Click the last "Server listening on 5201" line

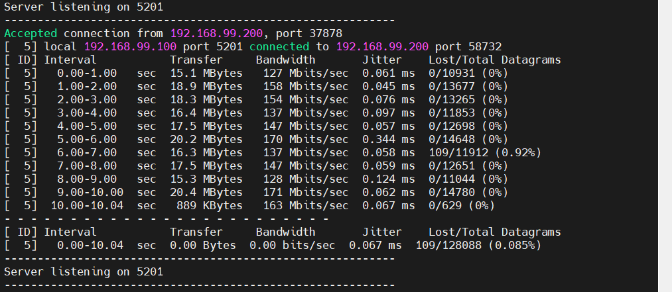83,271
